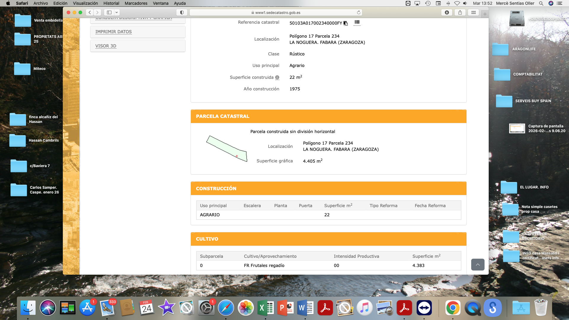Launch Google Chrome from the Dock
The height and width of the screenshot is (320, 569).
[453, 308]
